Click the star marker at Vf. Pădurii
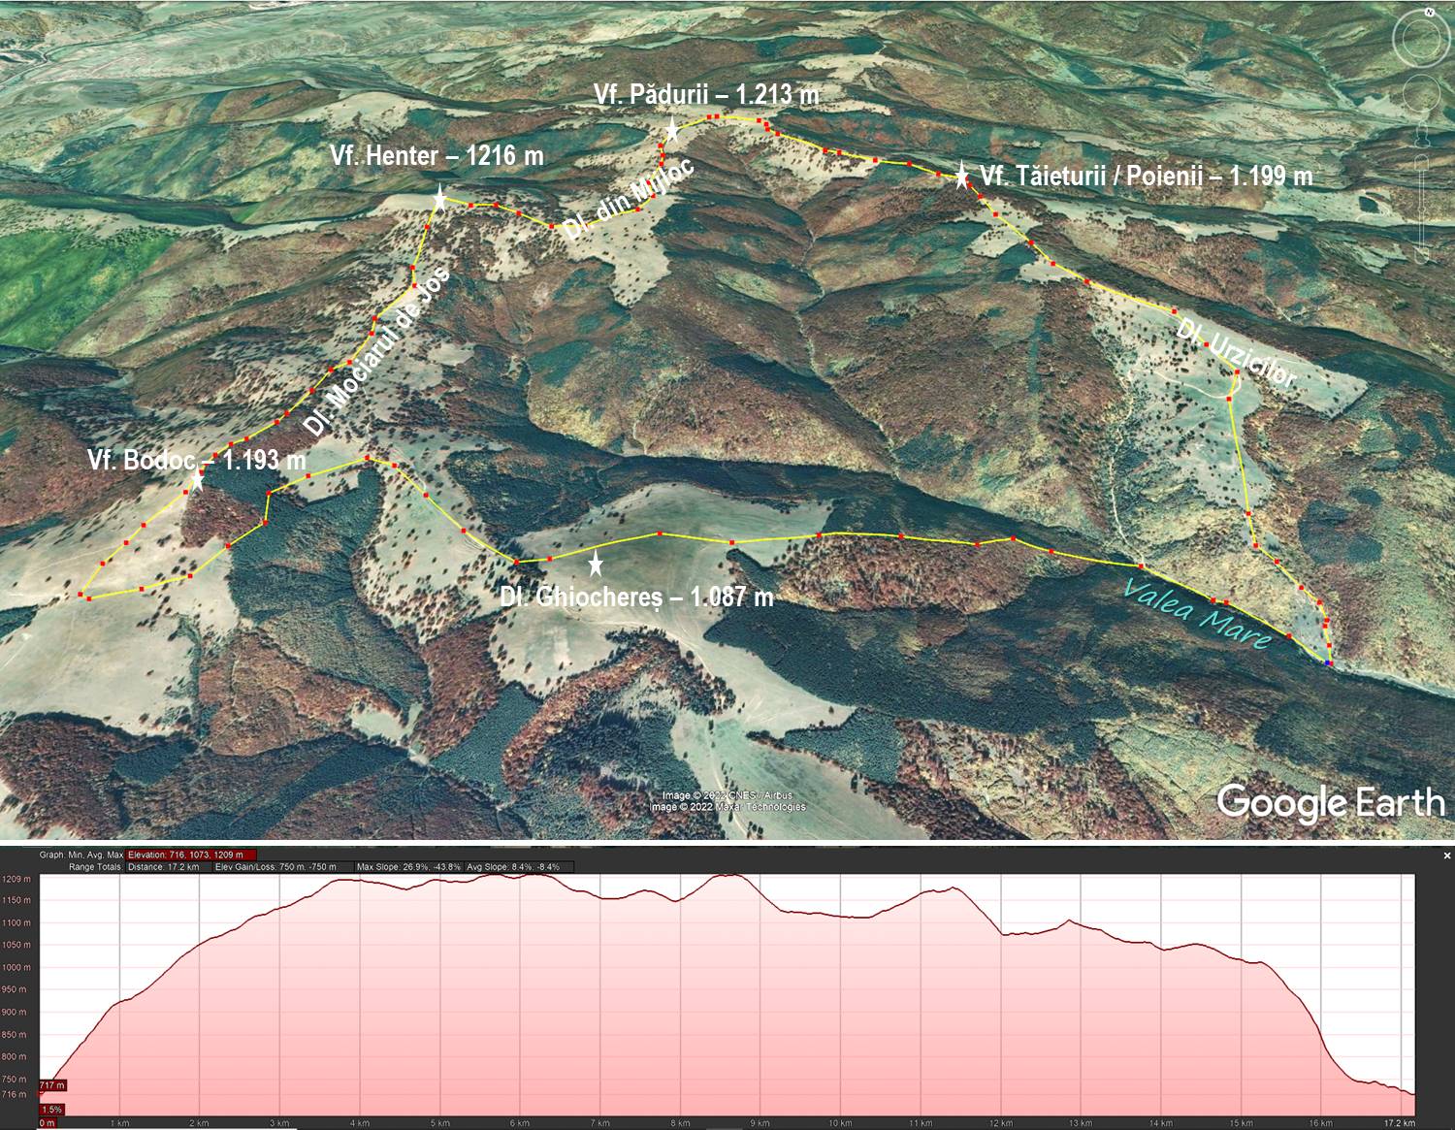Screen dimensions: 1455x1130 tap(671, 131)
